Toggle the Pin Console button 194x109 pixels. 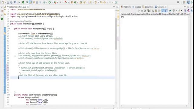click(x=170, y=11)
